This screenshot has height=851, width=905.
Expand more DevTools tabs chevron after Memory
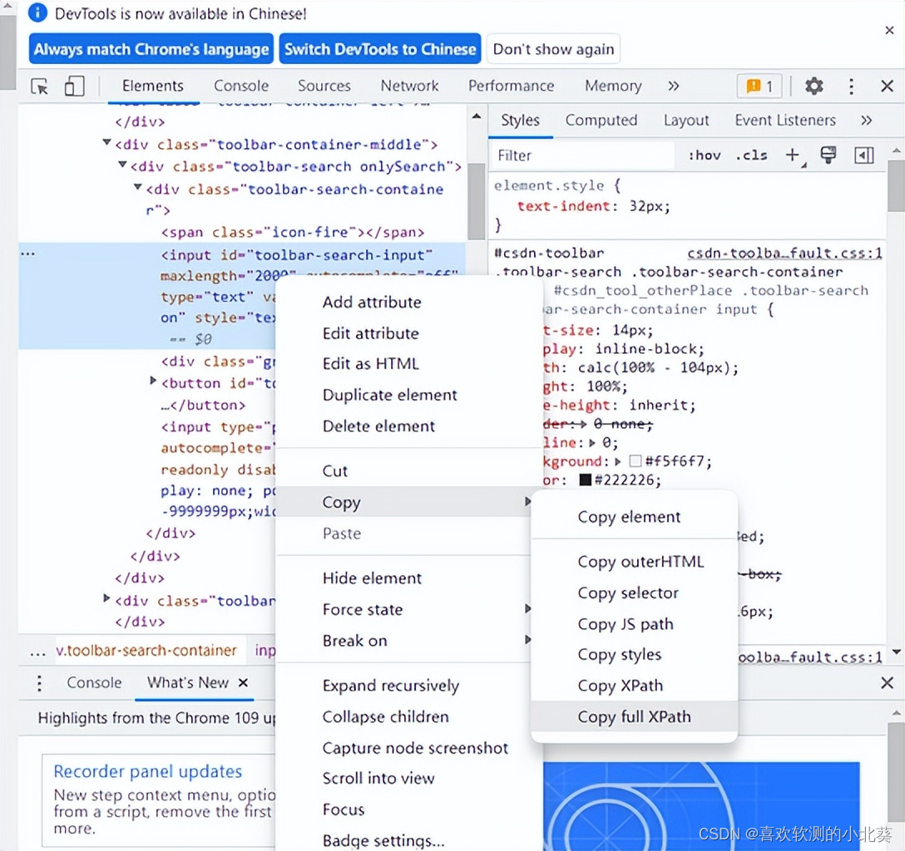click(674, 86)
